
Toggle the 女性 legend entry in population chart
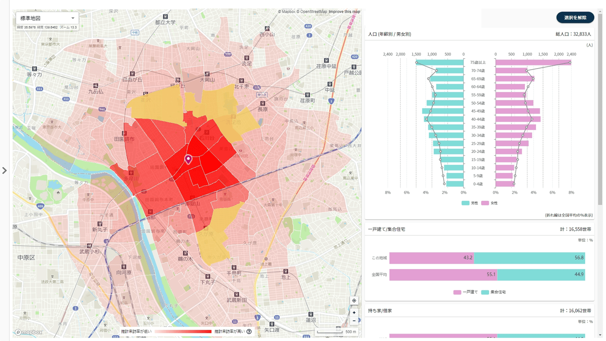pos(490,203)
